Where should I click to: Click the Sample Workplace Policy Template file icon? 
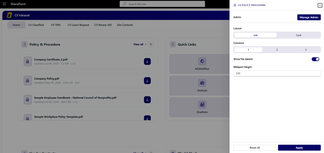tap(28, 118)
